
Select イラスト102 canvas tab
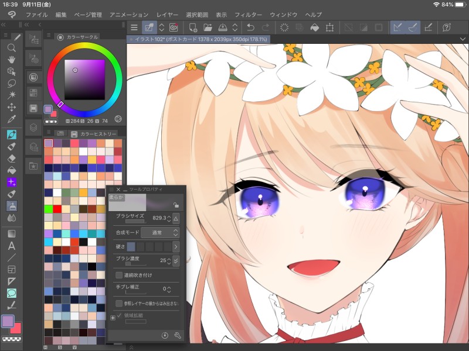pyautogui.click(x=199, y=39)
